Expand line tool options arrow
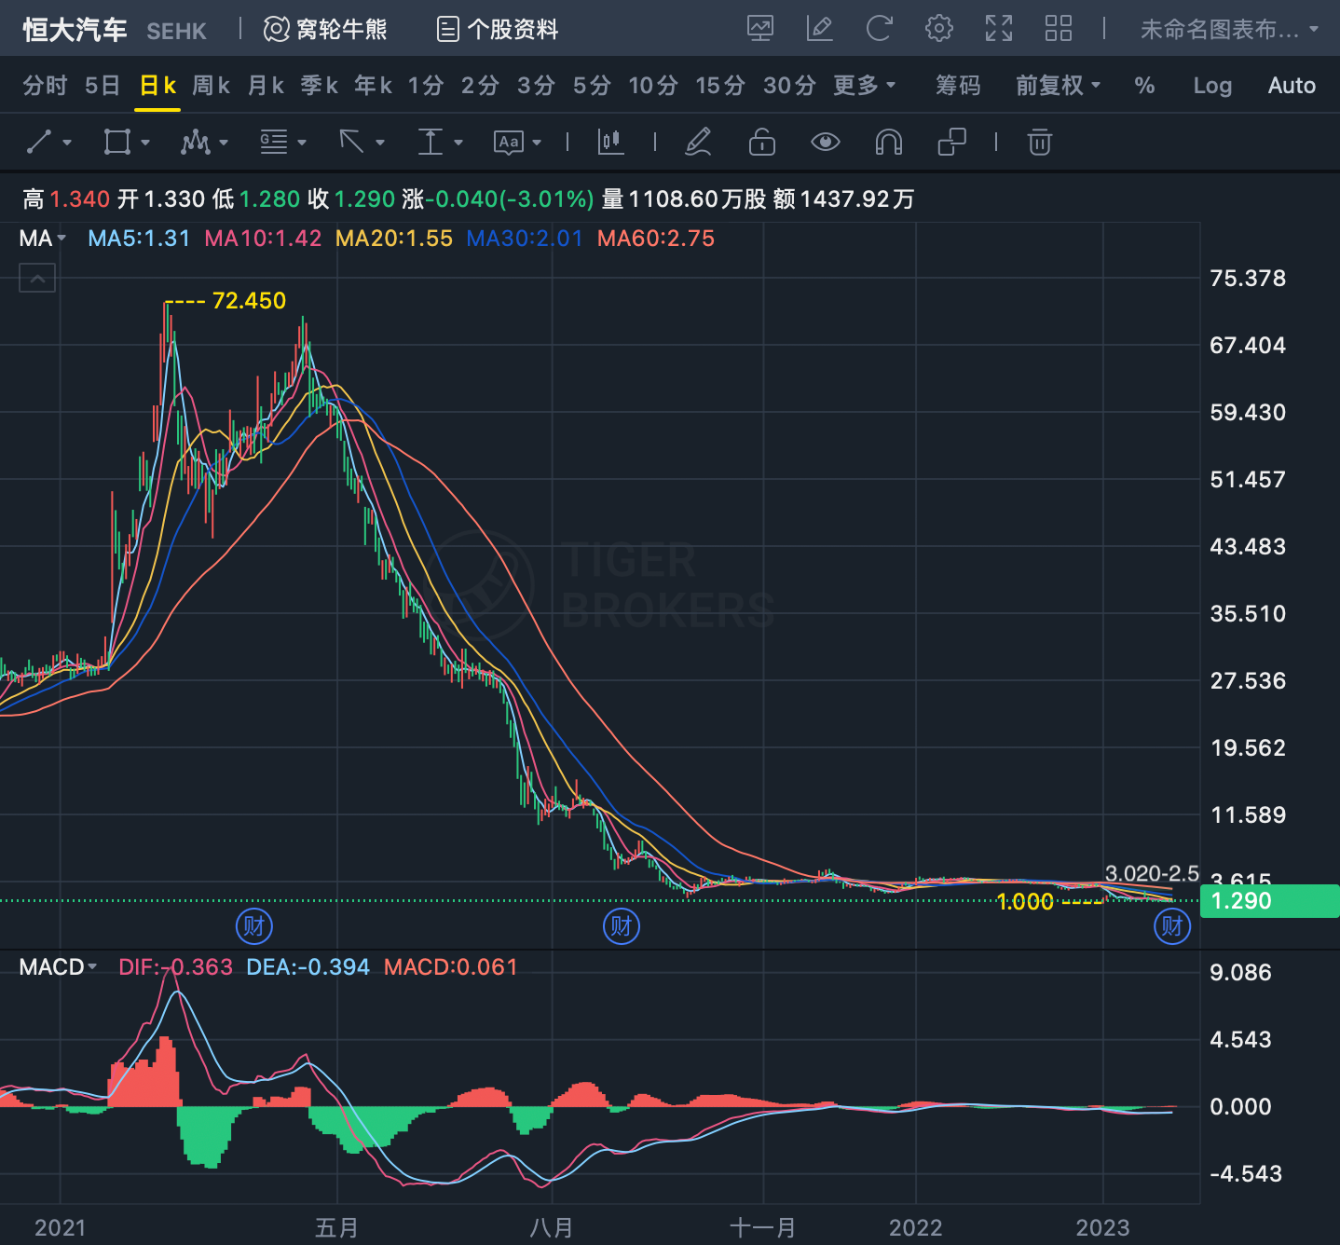 coord(67,143)
